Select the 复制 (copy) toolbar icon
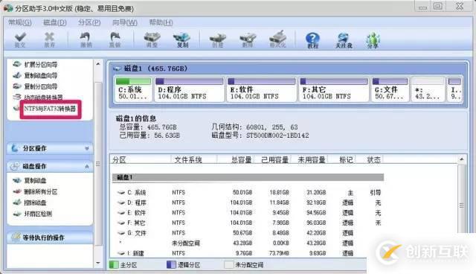Image resolution: width=476 pixels, height=274 pixels. (182, 39)
